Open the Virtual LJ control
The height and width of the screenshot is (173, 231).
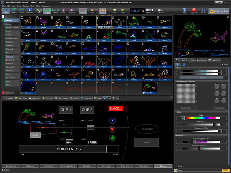(149, 11)
